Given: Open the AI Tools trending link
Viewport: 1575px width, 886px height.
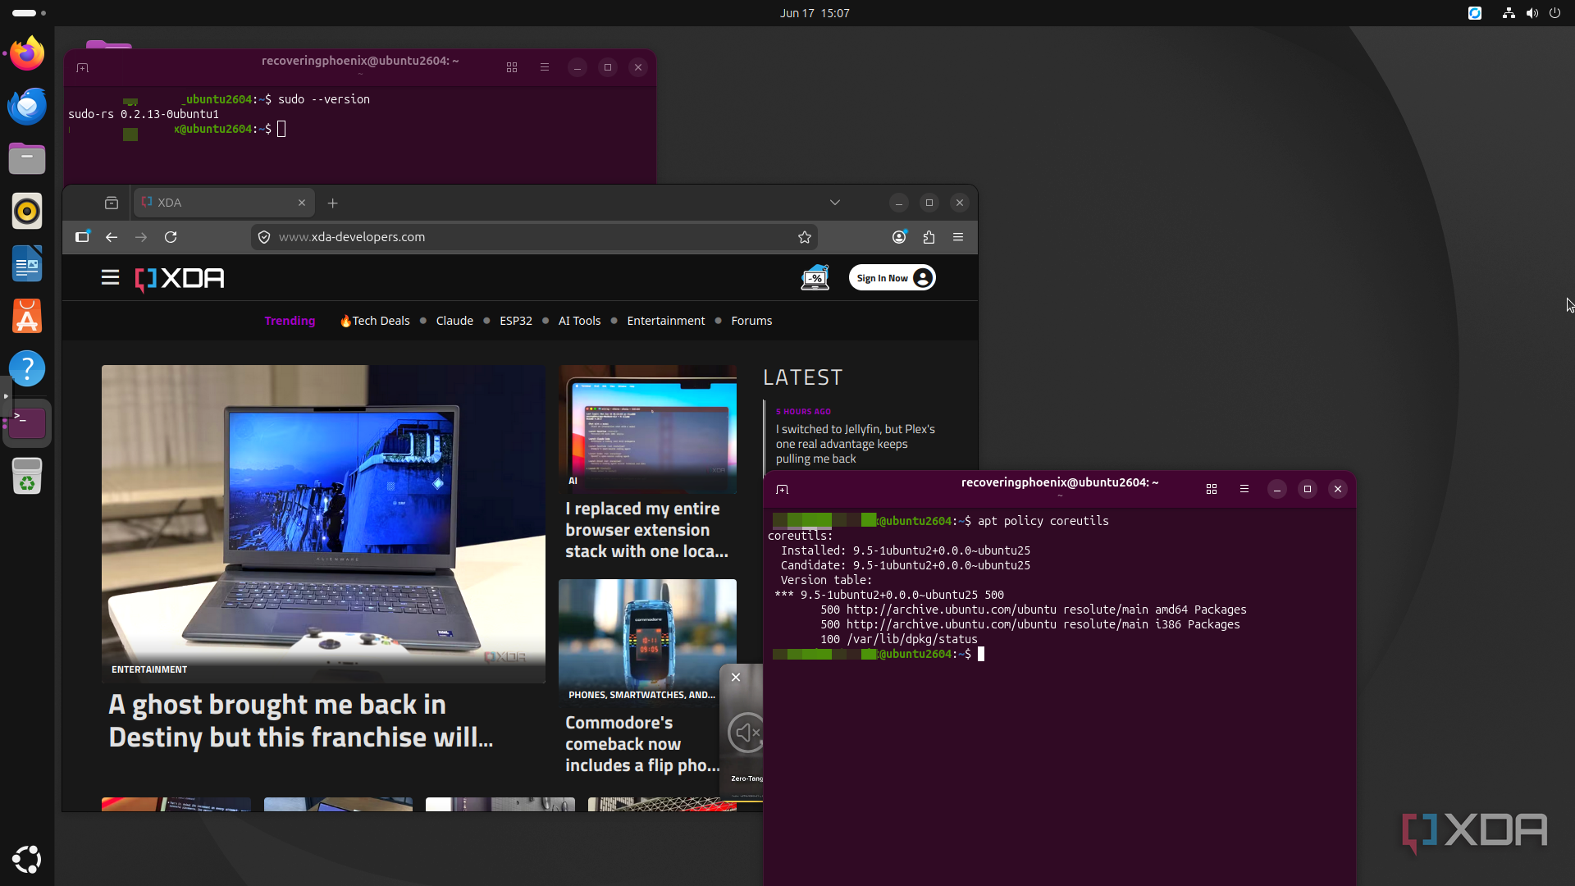Looking at the screenshot, I should 579,321.
